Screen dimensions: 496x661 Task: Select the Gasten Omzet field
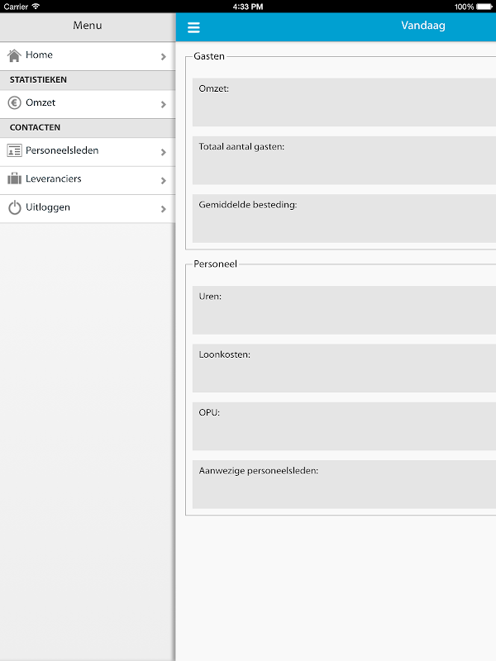pyautogui.click(x=344, y=102)
